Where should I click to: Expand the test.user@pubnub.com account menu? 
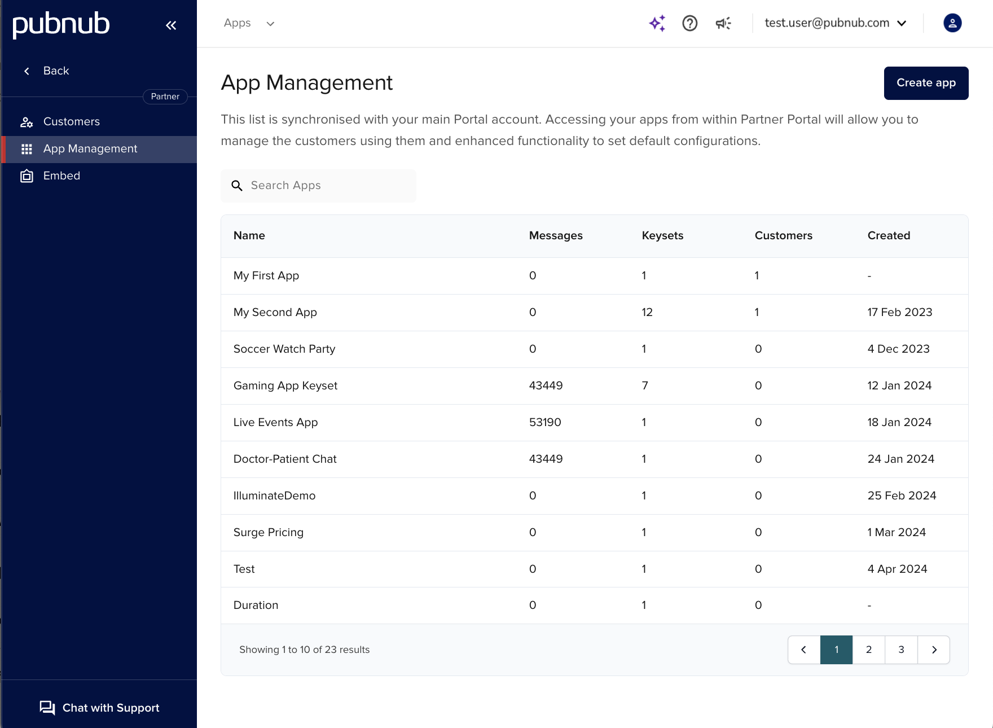click(x=834, y=23)
